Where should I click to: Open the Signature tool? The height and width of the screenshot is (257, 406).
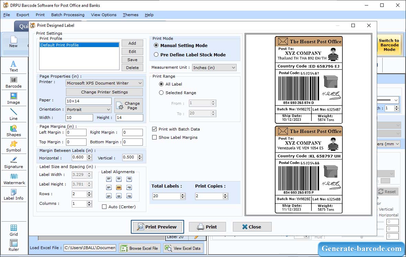[x=13, y=163]
